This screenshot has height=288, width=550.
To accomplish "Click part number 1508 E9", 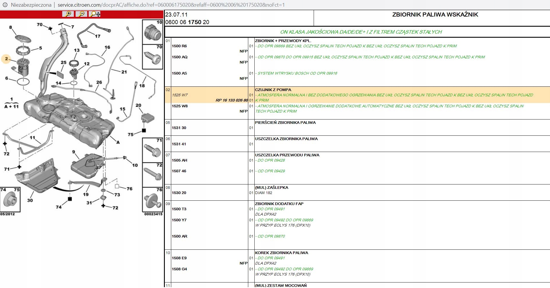I will pyautogui.click(x=179, y=258).
